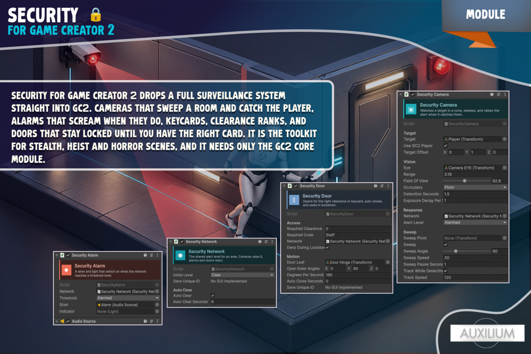Expand the Audio Source component foldout
The width and height of the screenshot is (531, 354).
point(56,321)
